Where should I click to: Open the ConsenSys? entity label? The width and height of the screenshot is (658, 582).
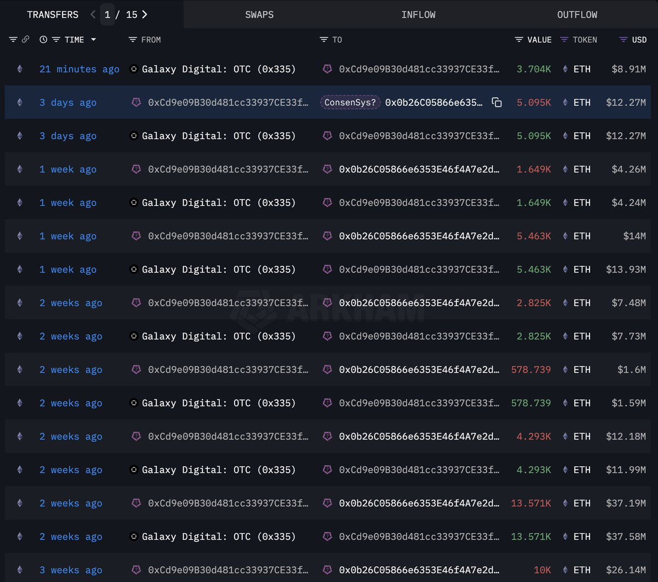click(350, 103)
